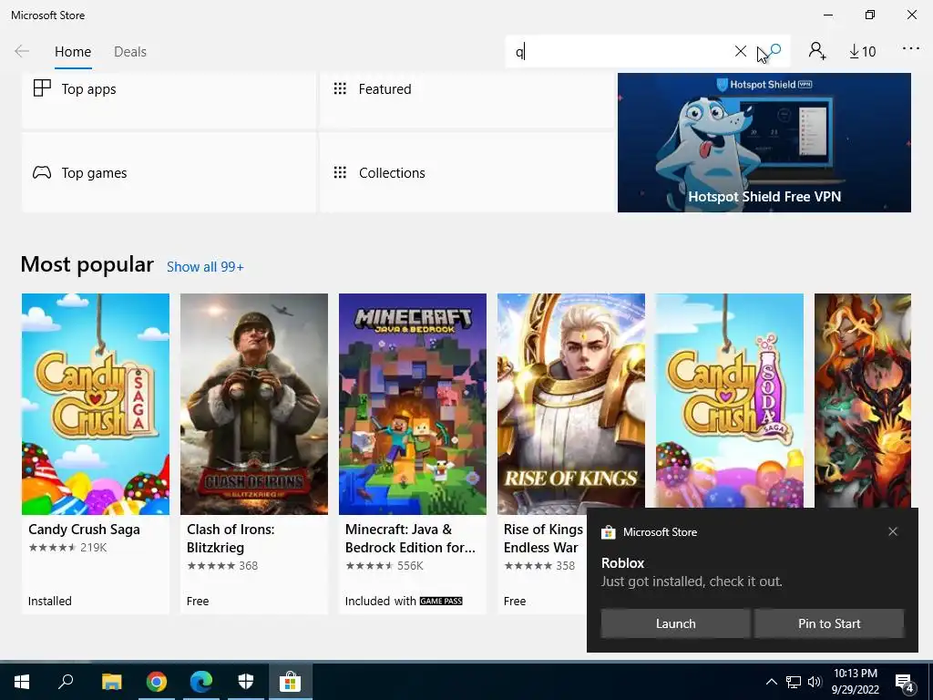Click Clash of Irons: Blitzkrieg title
933x700 pixels.
(231, 538)
